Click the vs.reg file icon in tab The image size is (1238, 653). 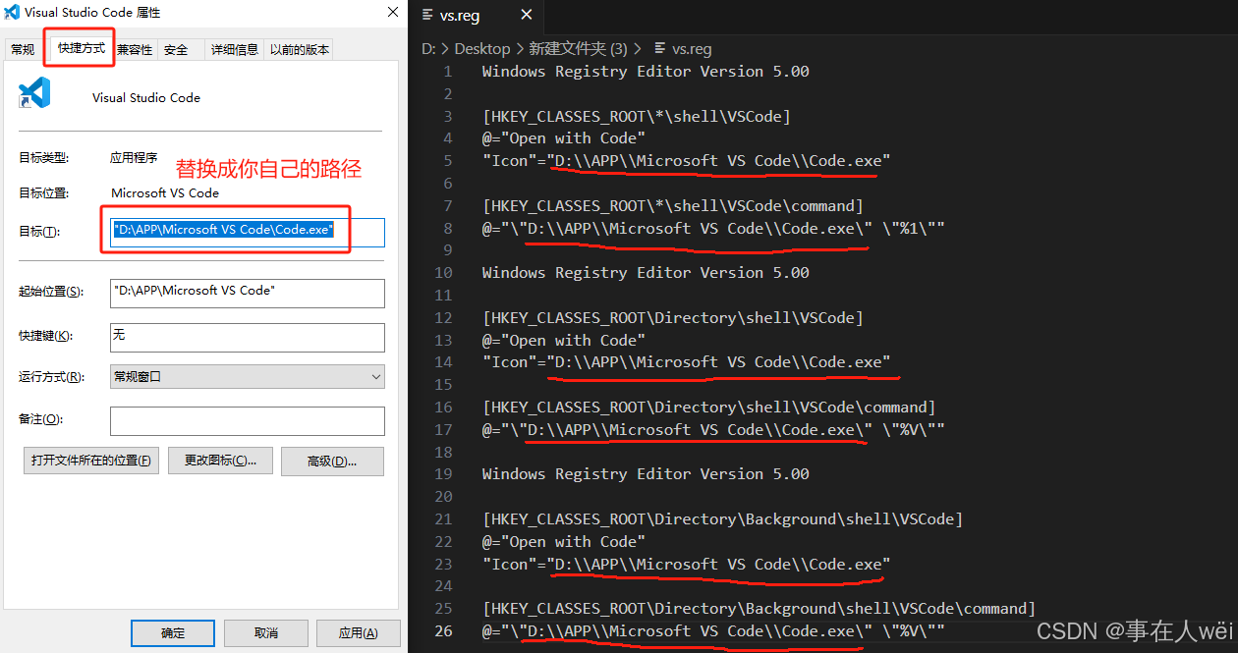[x=427, y=16]
